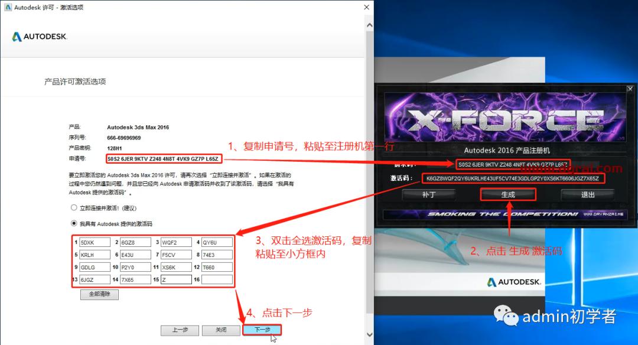Screen dimensions: 638x345
Task: Select the 立即连接并激活 radio option
Action: pyautogui.click(x=74, y=208)
